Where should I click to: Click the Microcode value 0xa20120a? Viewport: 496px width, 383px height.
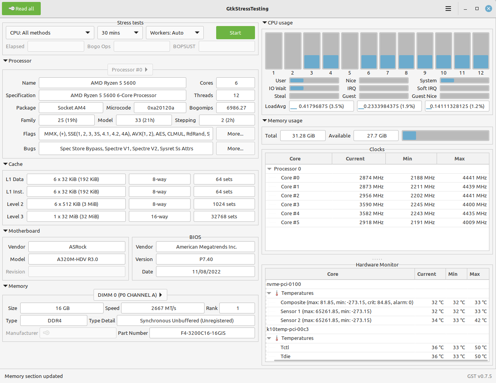point(160,108)
